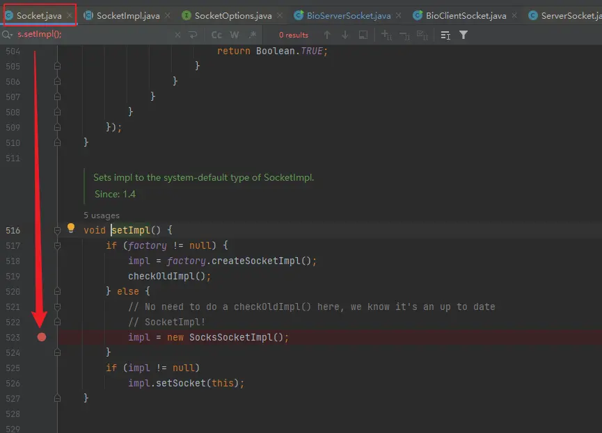Click the '0 results' search count
Screen dimensions: 602x433
pos(294,35)
